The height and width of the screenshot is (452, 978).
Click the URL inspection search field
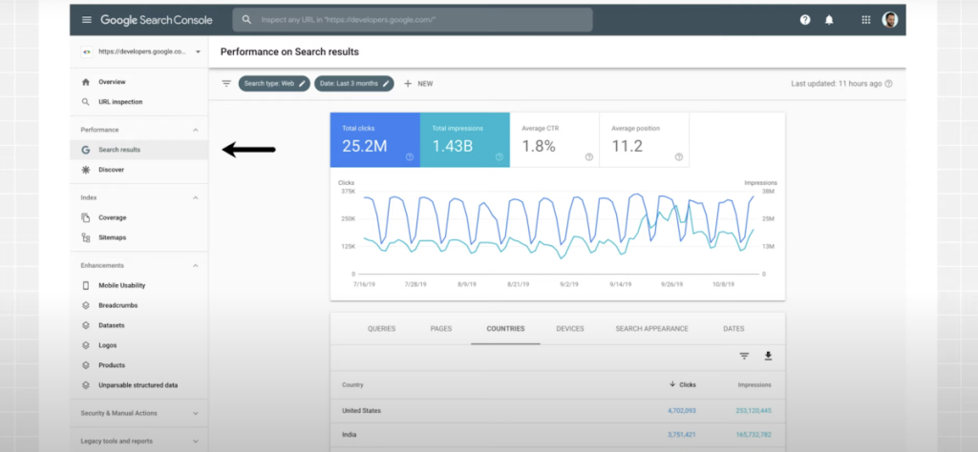click(413, 20)
